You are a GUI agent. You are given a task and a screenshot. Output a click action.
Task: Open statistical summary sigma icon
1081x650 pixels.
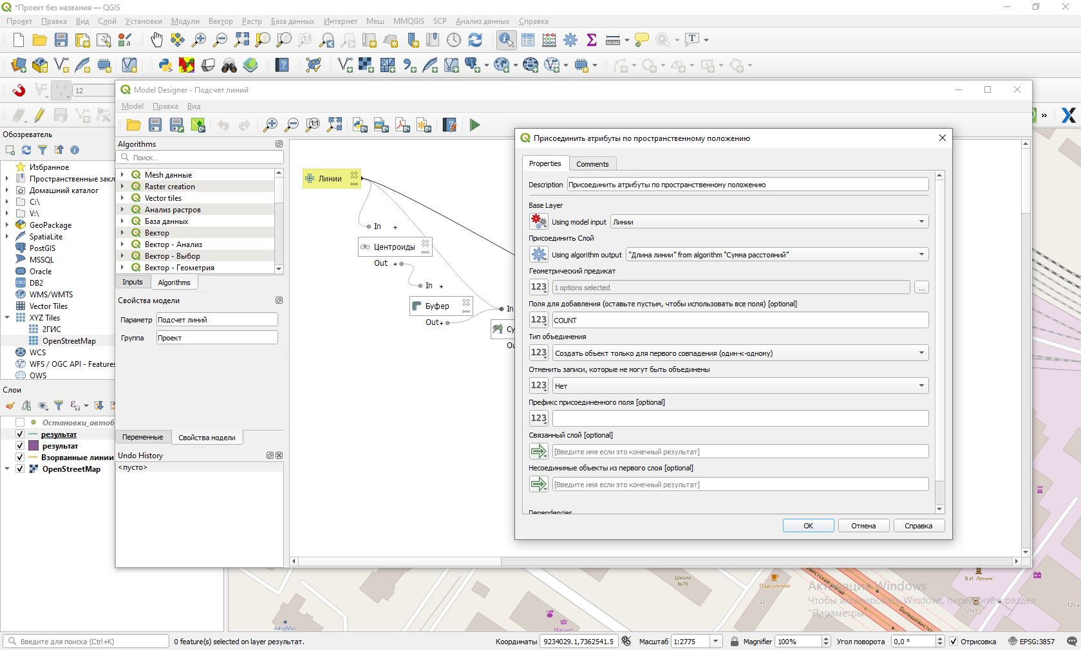tap(592, 40)
